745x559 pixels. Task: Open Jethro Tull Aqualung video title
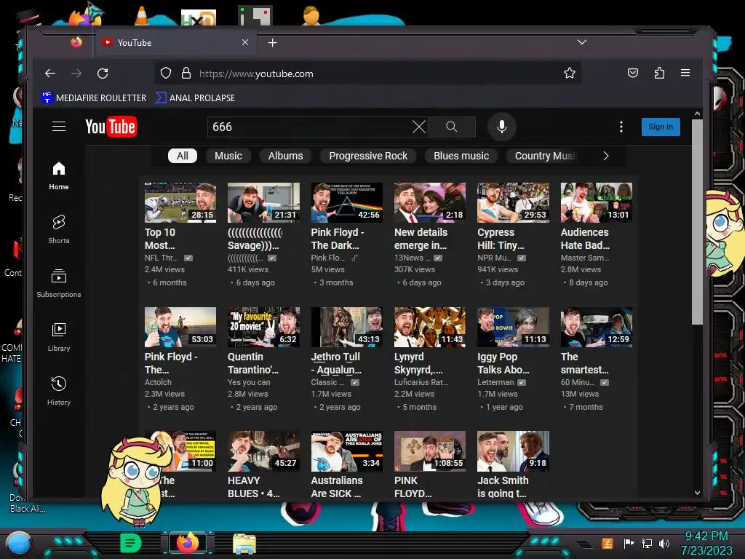click(337, 363)
